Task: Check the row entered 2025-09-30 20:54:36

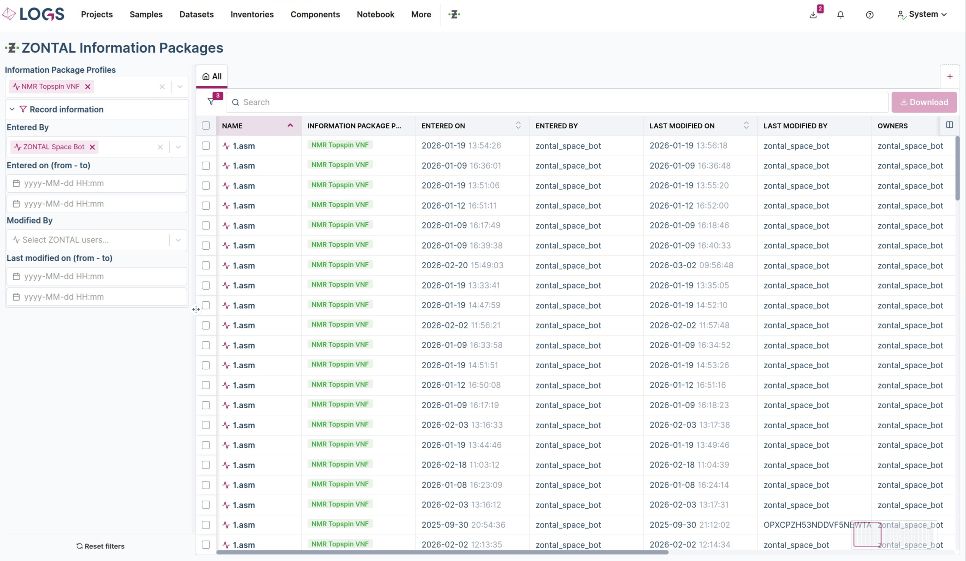Action: [x=206, y=525]
